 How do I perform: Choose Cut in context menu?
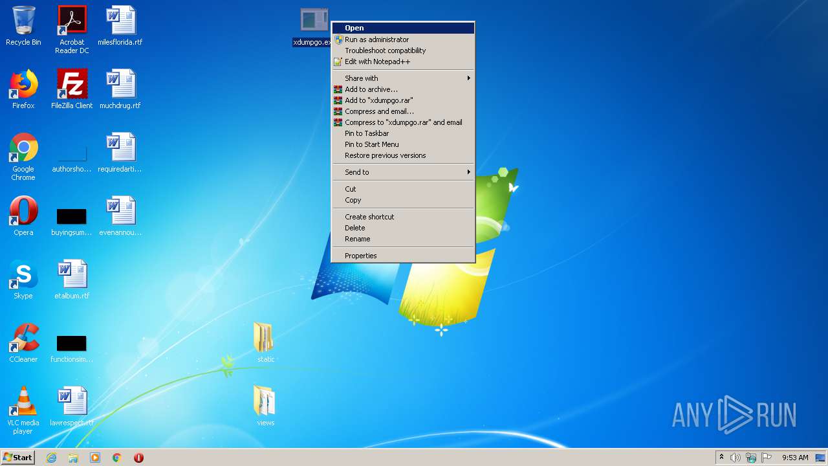404,189
